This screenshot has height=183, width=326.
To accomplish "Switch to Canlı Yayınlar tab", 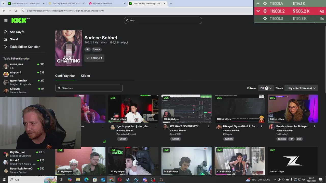I will point(65,76).
